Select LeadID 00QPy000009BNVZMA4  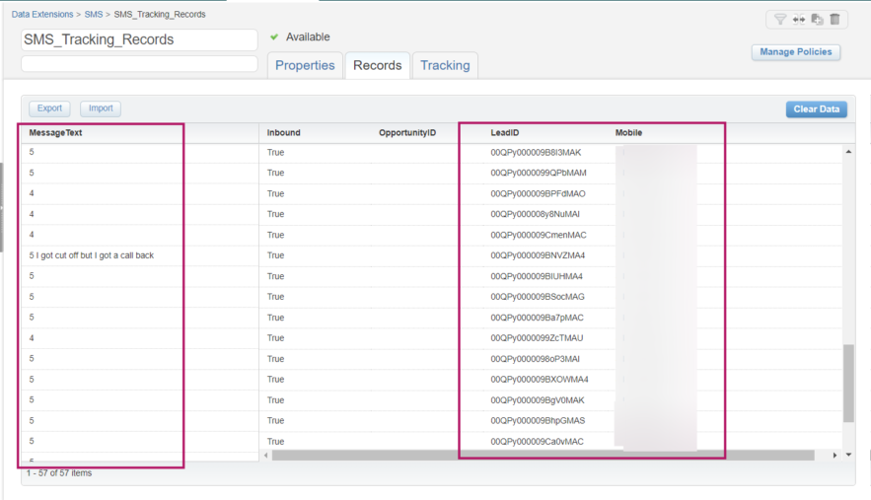click(x=538, y=255)
